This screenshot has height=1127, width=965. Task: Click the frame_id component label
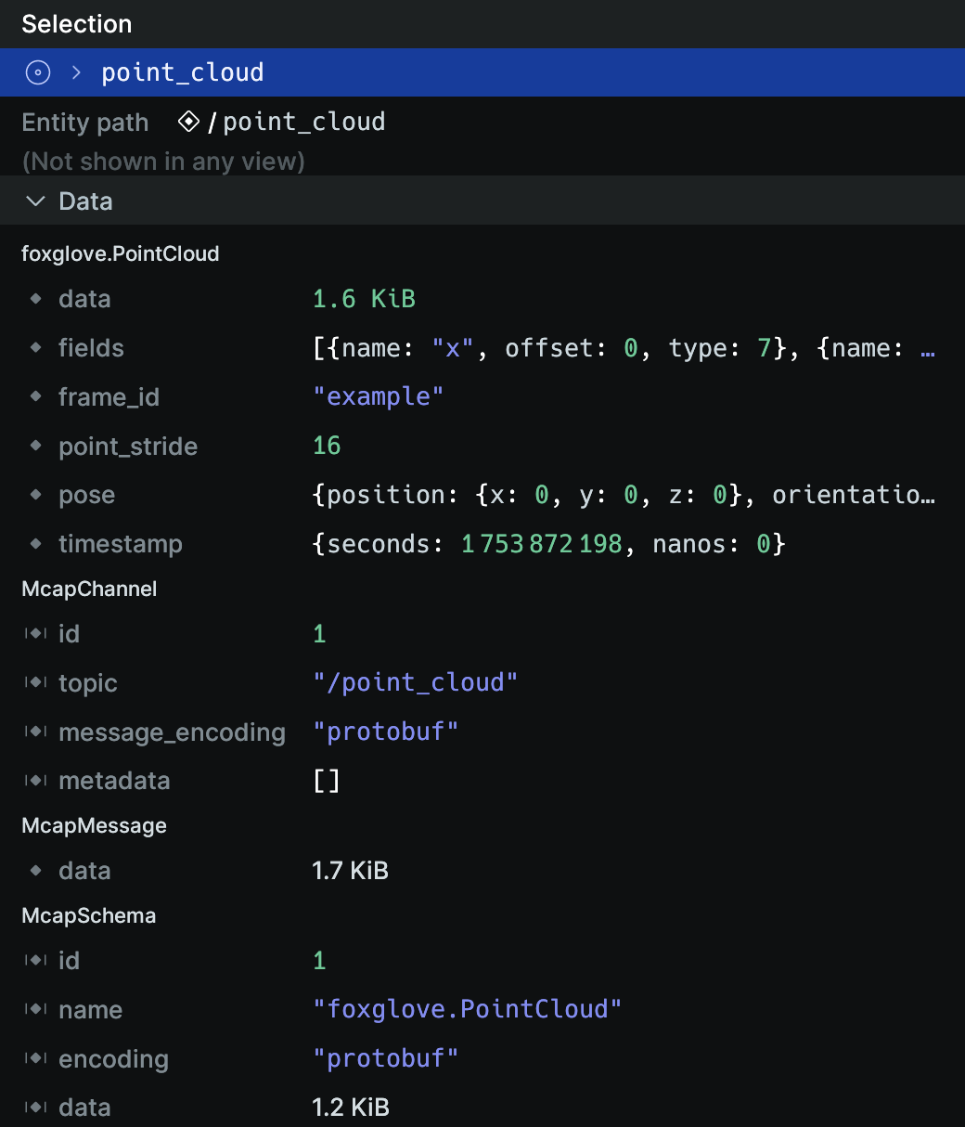pyautogui.click(x=109, y=397)
